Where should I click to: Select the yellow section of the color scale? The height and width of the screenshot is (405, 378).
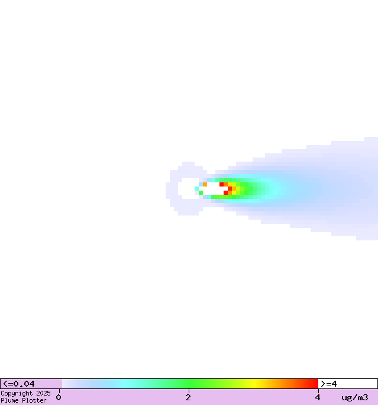coord(253,384)
